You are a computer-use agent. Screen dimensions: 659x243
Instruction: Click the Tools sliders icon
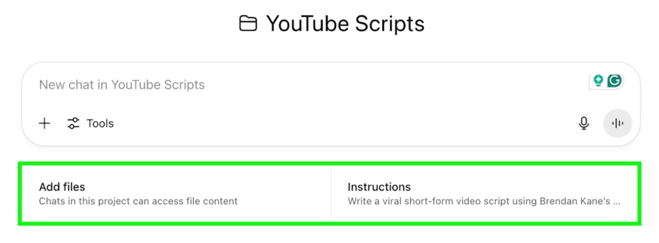(74, 123)
